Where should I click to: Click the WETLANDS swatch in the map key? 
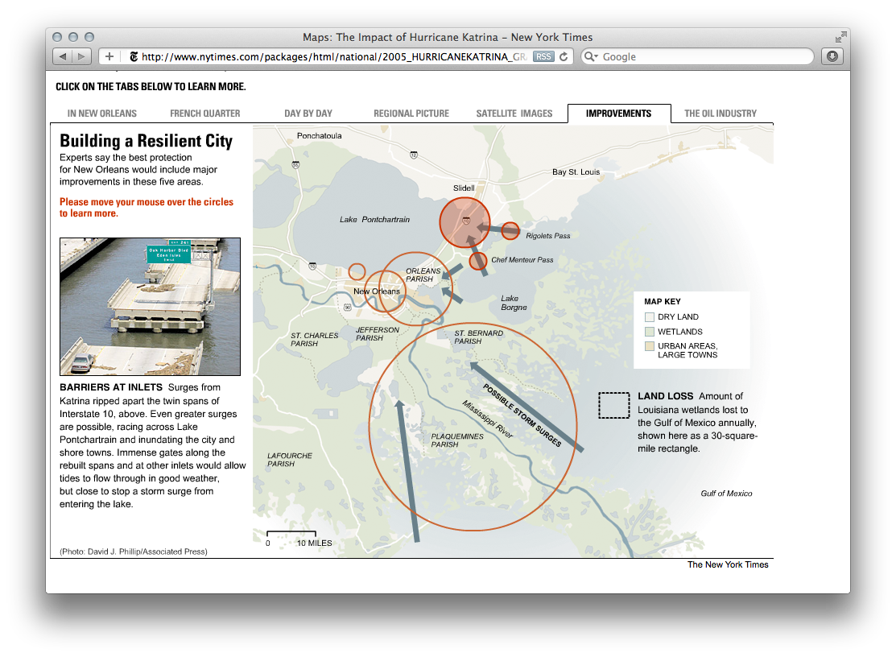click(649, 332)
